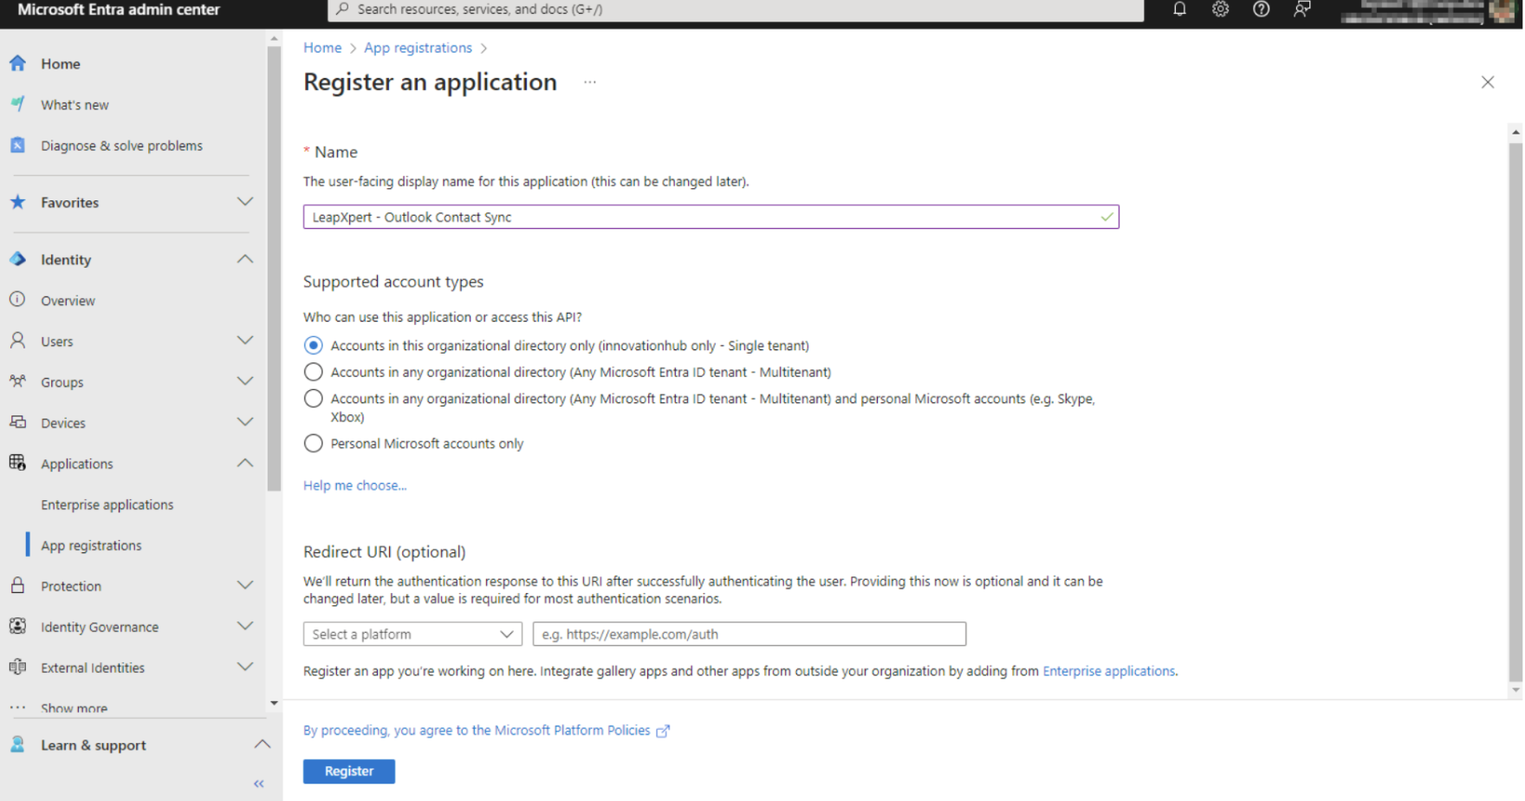Open What's new menu item
Image resolution: width=1525 pixels, height=801 pixels.
(75, 105)
